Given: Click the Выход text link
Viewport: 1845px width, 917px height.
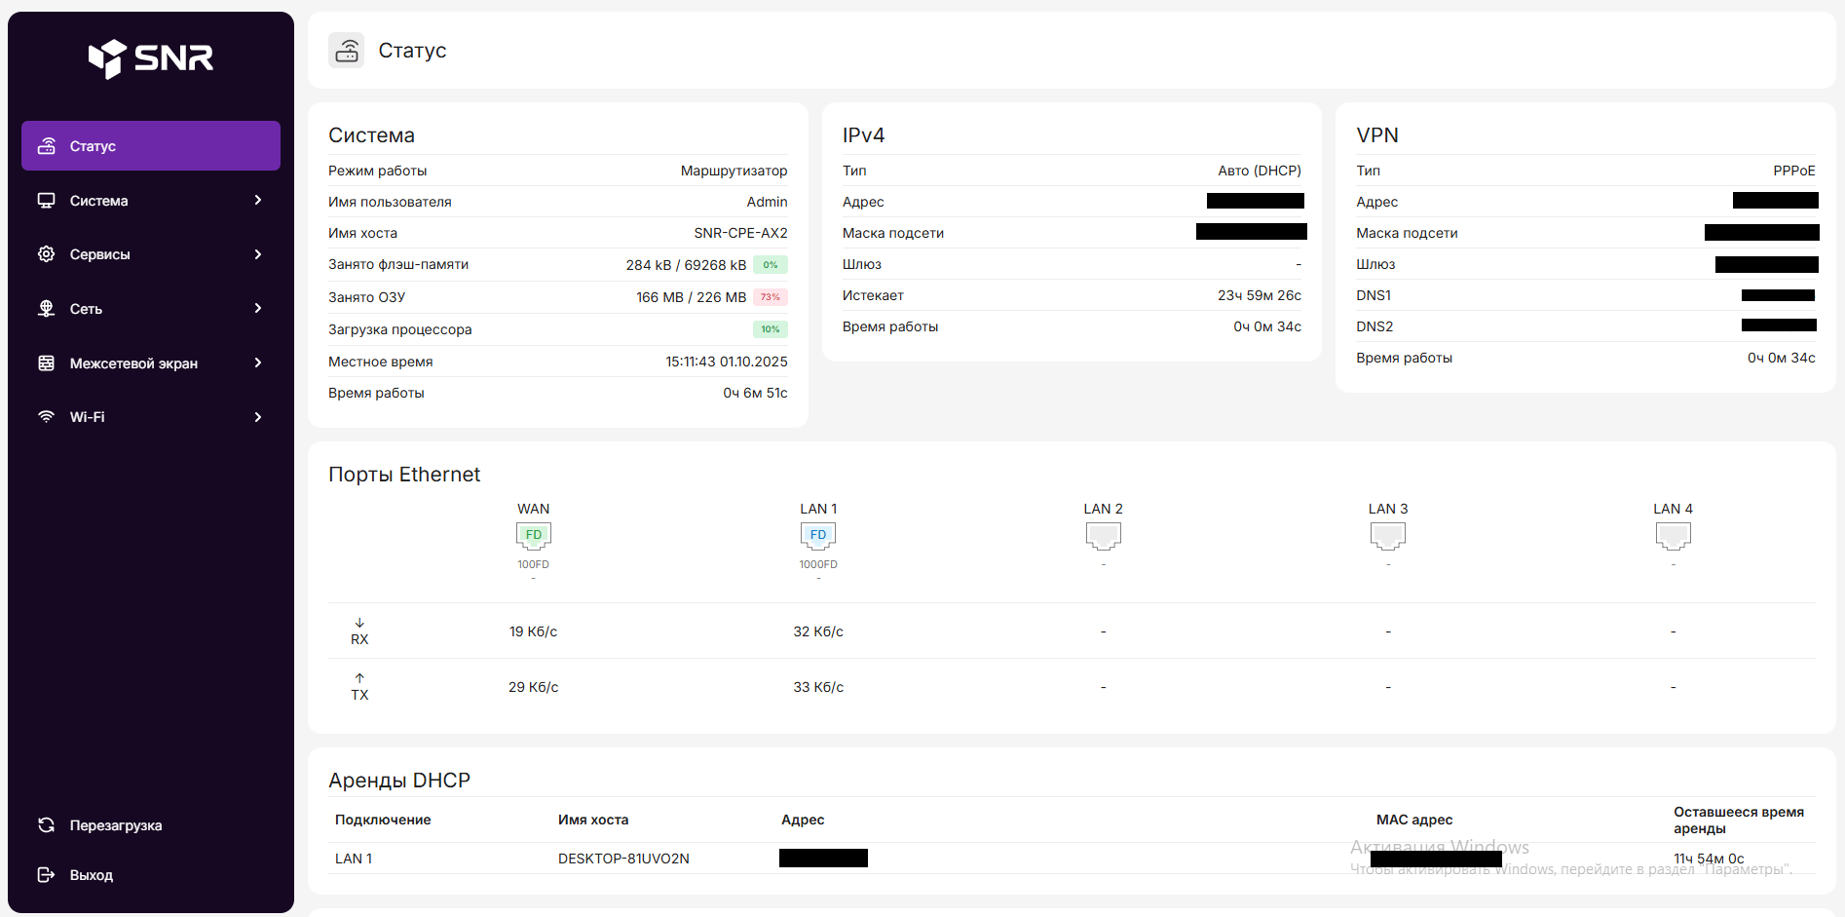Looking at the screenshot, I should pyautogui.click(x=92, y=875).
